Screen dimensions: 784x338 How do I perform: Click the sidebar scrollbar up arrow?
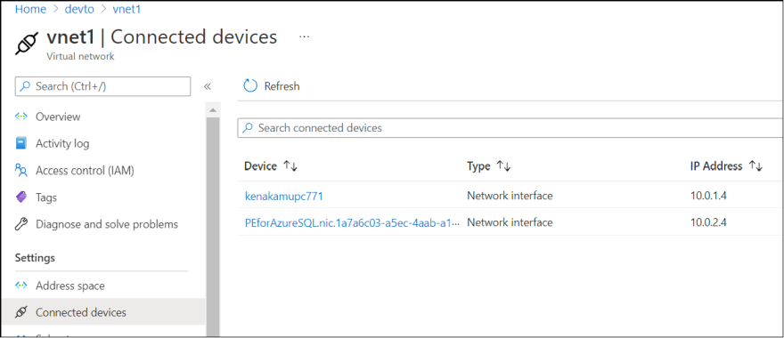click(x=213, y=109)
